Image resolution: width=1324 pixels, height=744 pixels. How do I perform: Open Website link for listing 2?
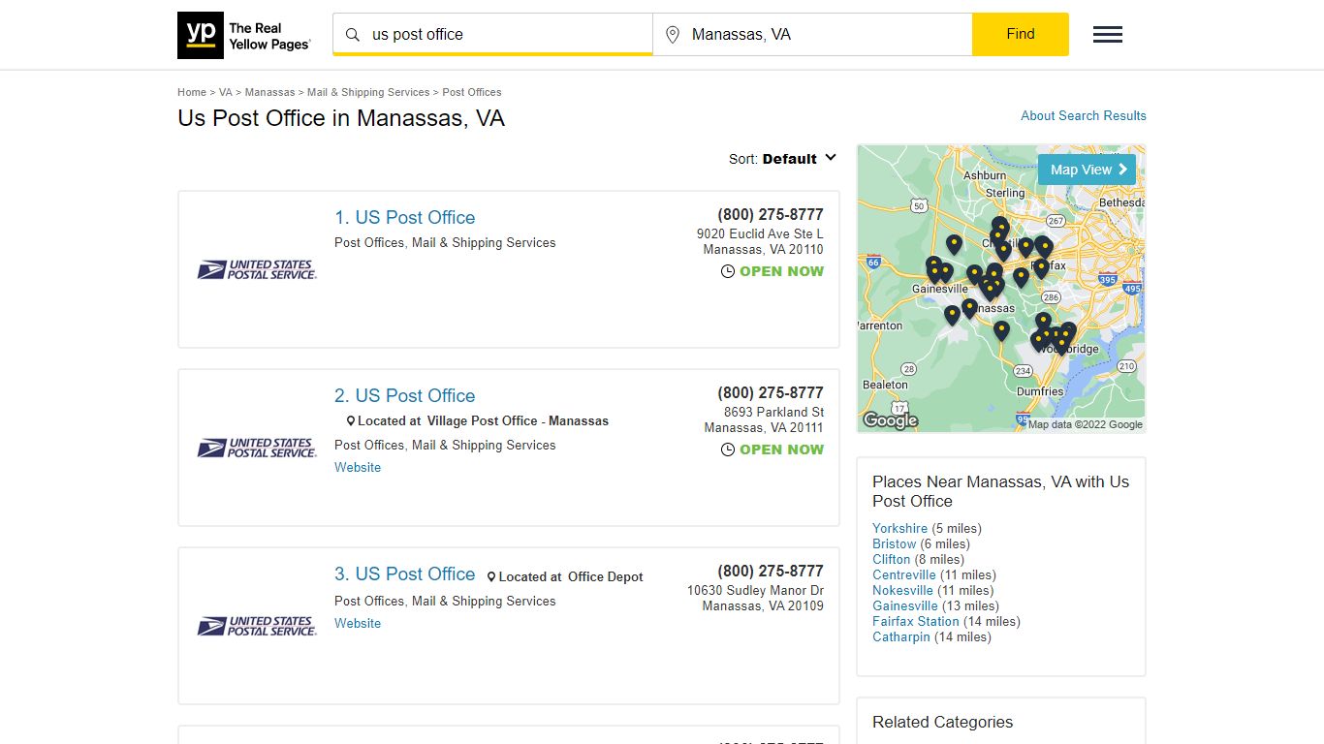358,467
